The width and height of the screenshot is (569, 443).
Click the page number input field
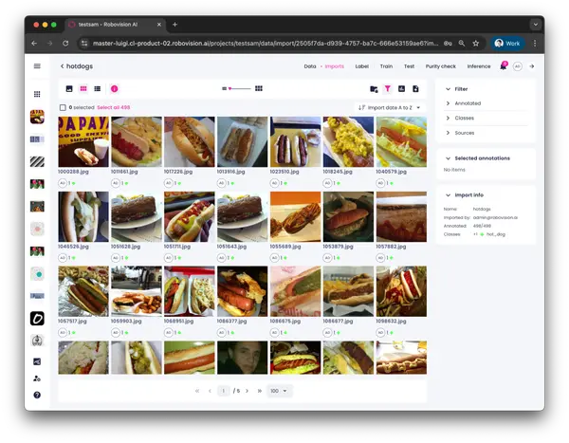tap(223, 391)
